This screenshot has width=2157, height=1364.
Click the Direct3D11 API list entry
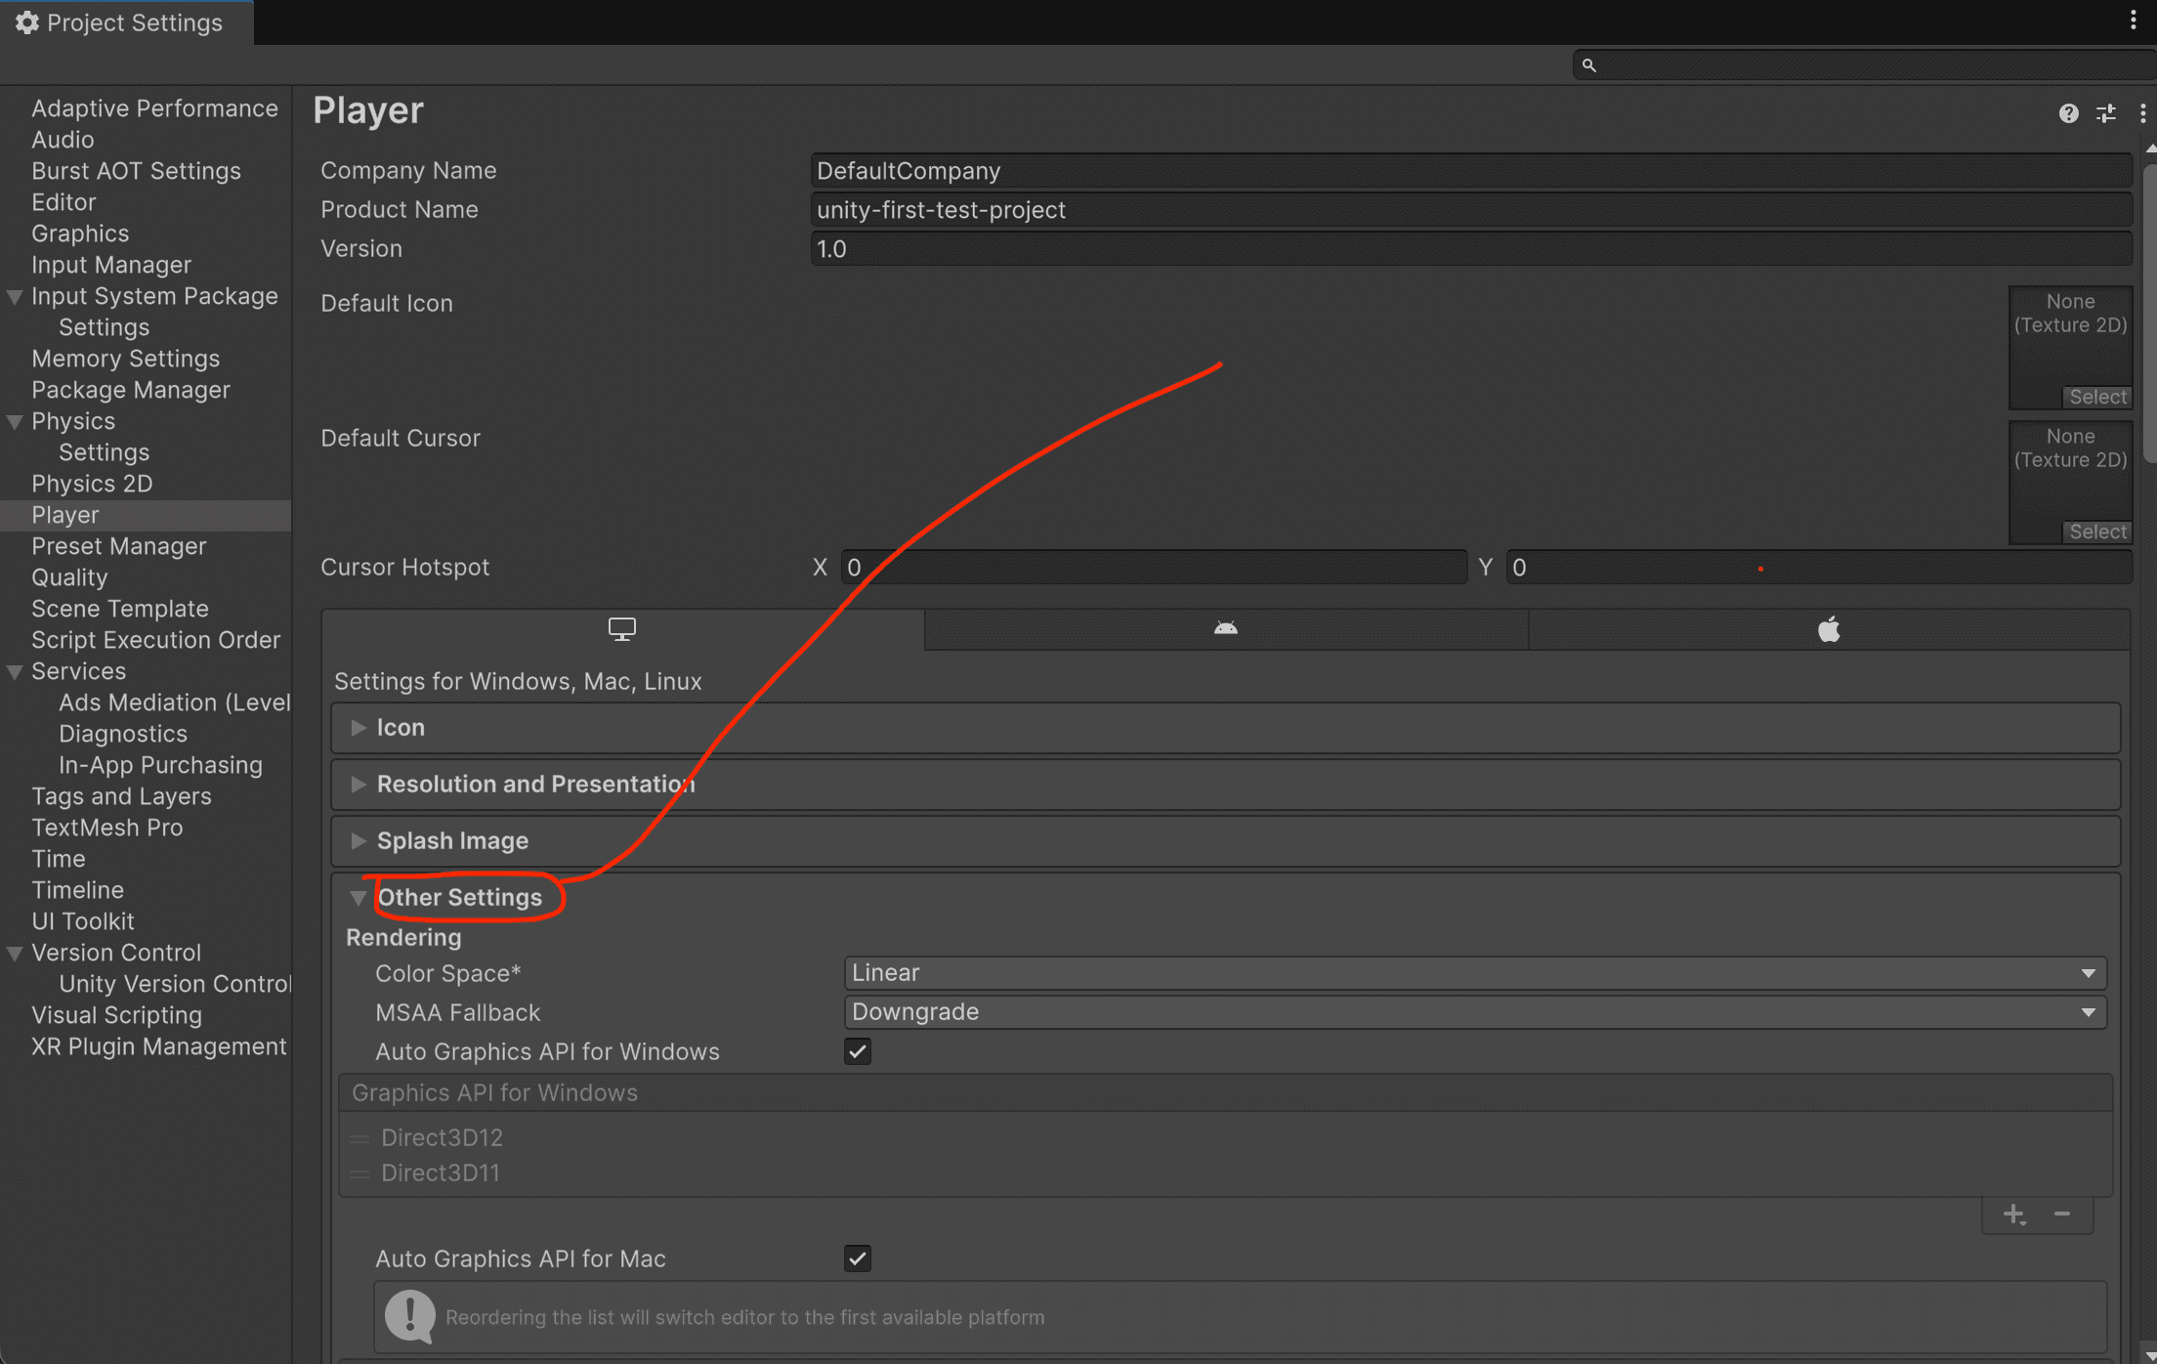click(x=1226, y=1173)
